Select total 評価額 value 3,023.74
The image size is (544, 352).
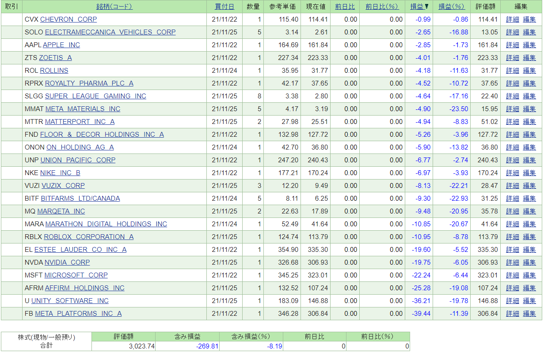point(142,346)
